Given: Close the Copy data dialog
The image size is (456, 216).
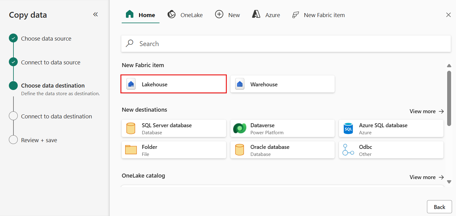Looking at the screenshot, I should (x=448, y=15).
